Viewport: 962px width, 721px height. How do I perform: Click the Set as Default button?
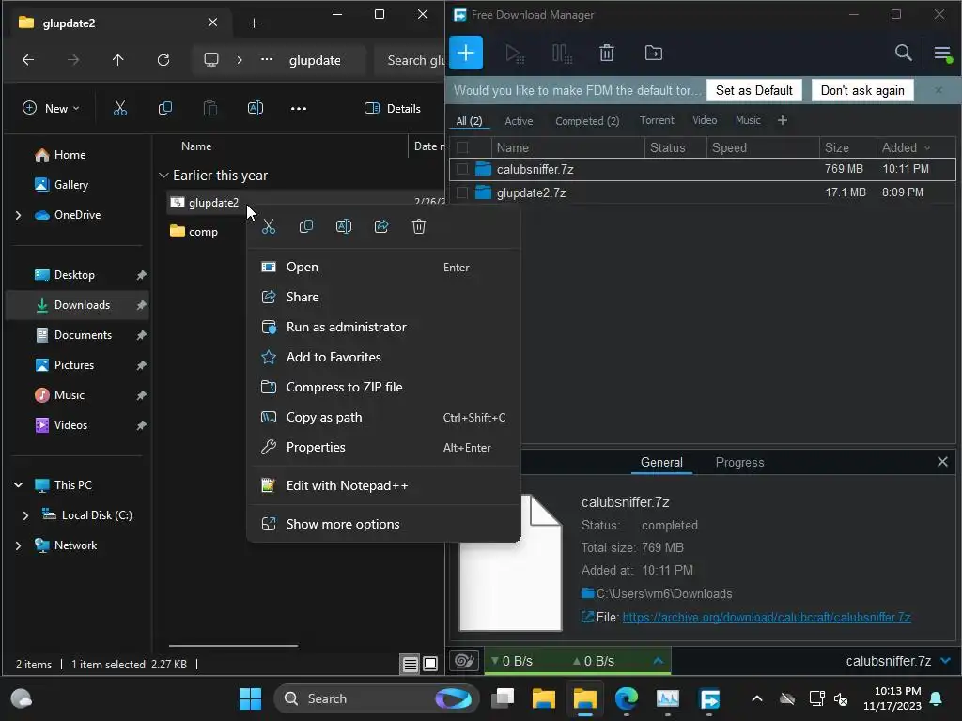(754, 91)
